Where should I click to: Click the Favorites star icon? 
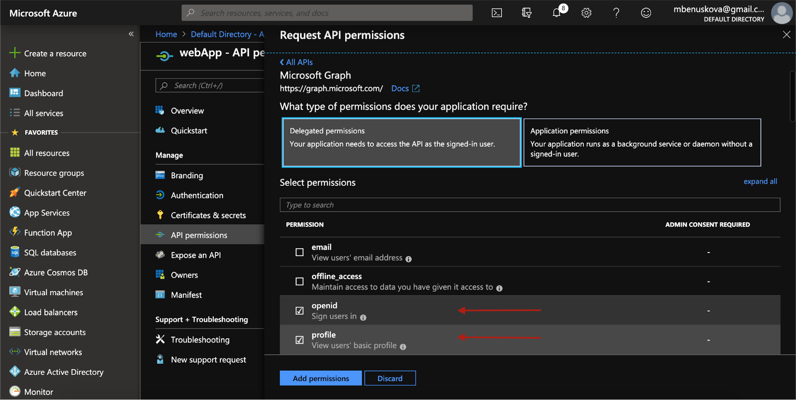[15, 132]
